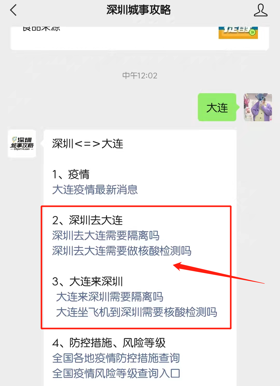The image size is (280, 386).
Task: Tap the user's purple avatar photo
Action: pos(258,107)
